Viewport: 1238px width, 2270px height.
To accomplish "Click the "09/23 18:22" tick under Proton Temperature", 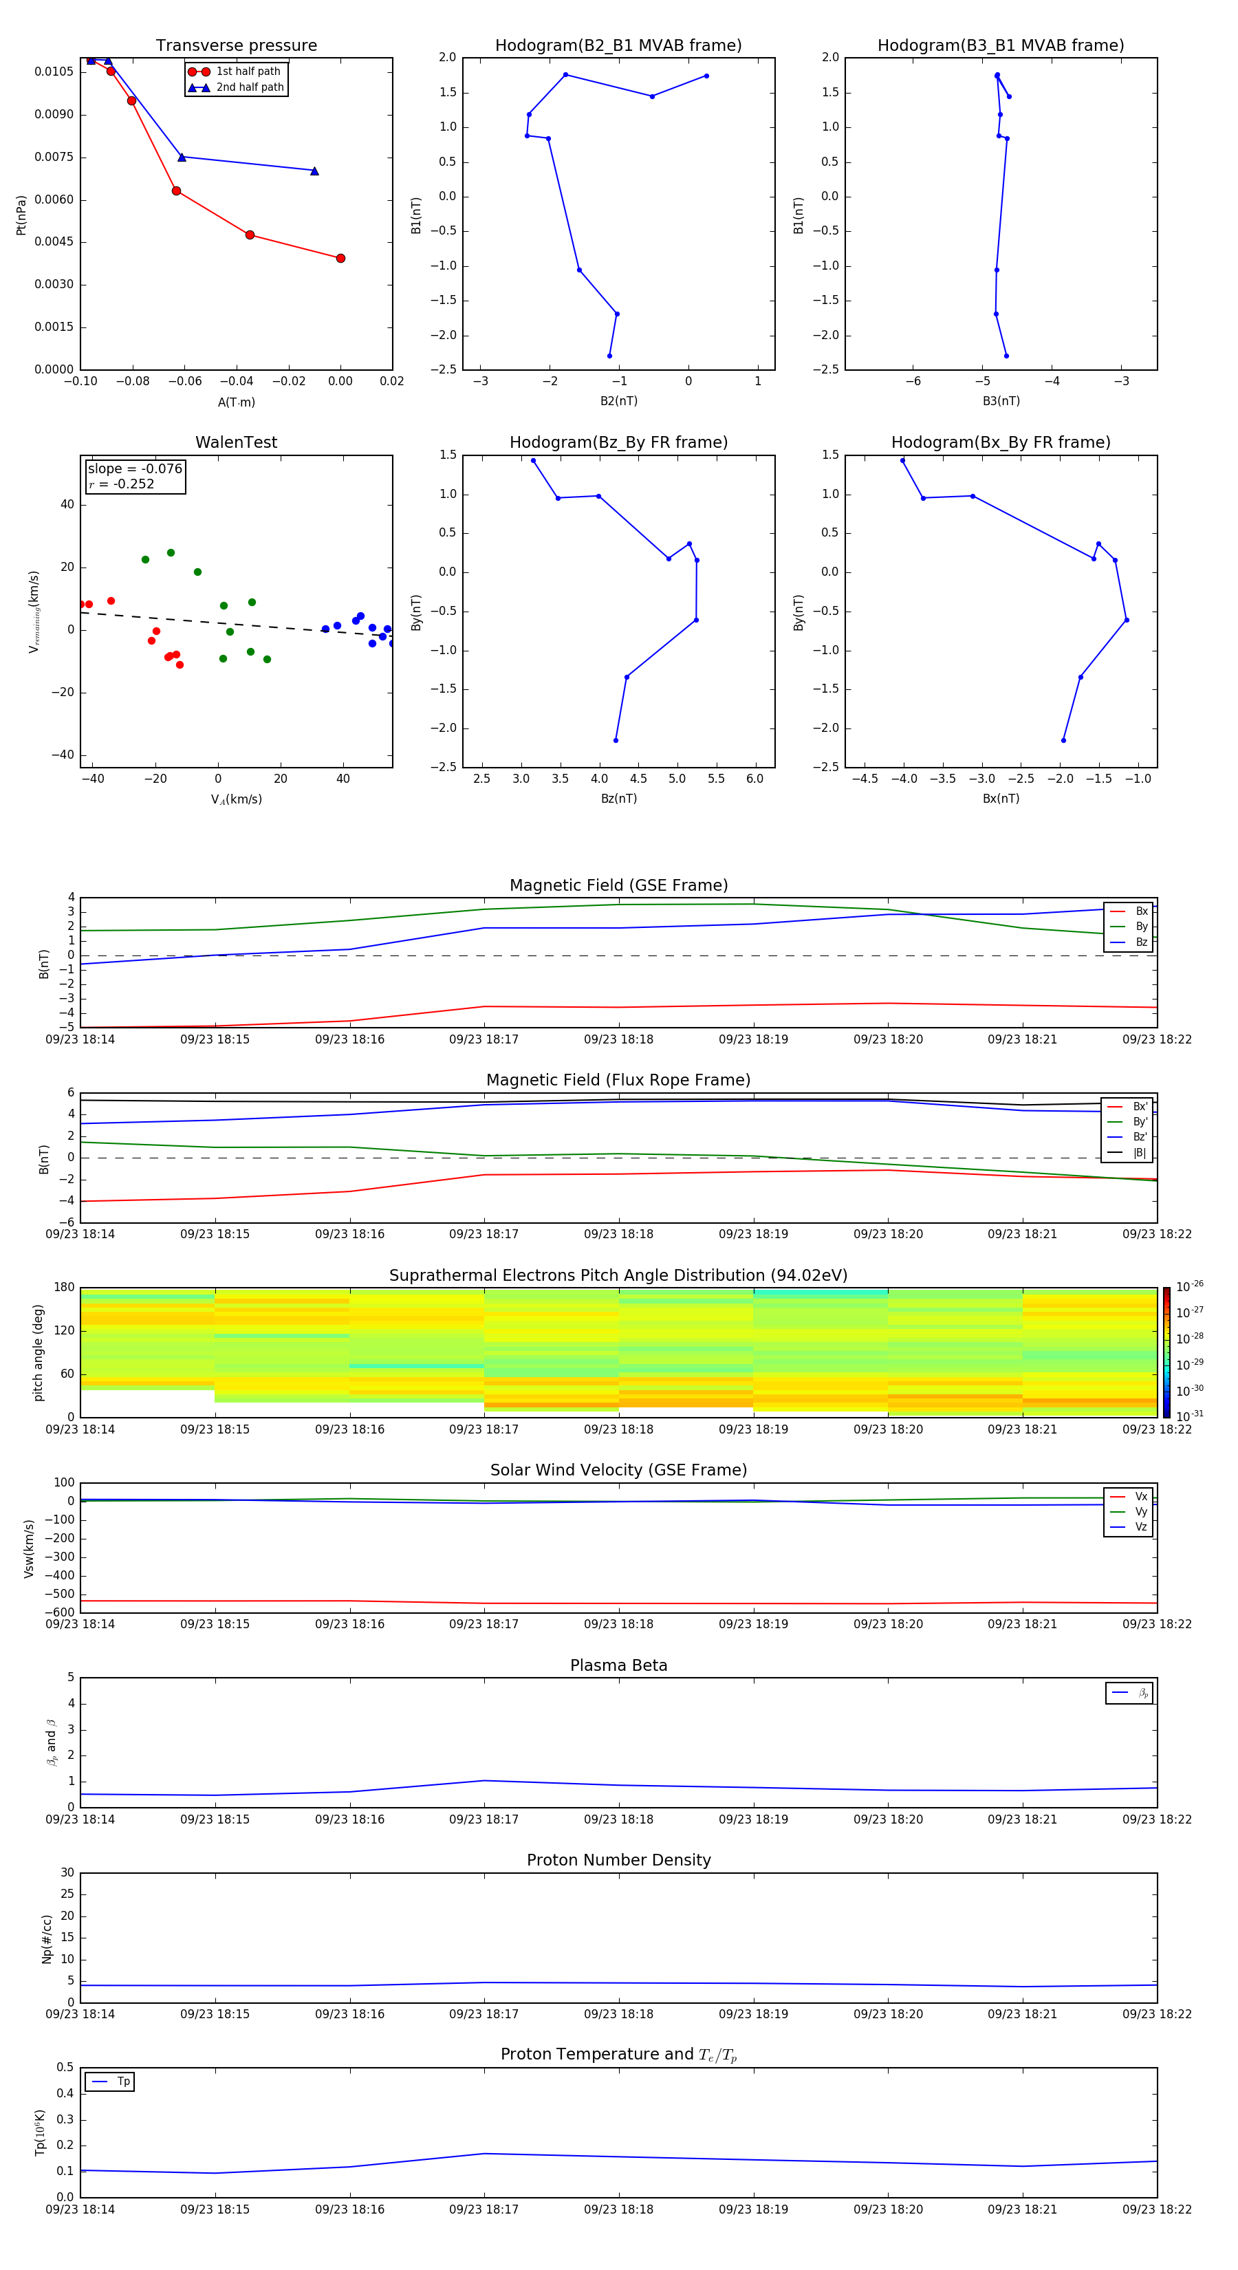I will click(1156, 2209).
